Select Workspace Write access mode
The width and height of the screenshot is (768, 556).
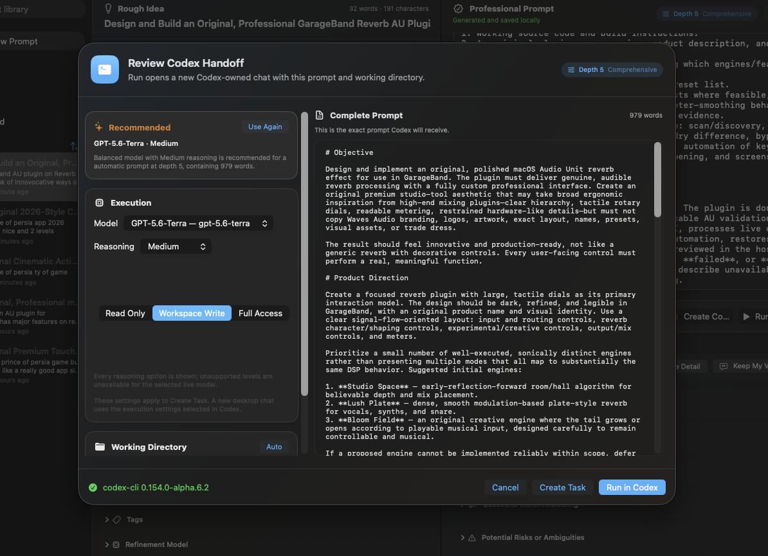192,313
